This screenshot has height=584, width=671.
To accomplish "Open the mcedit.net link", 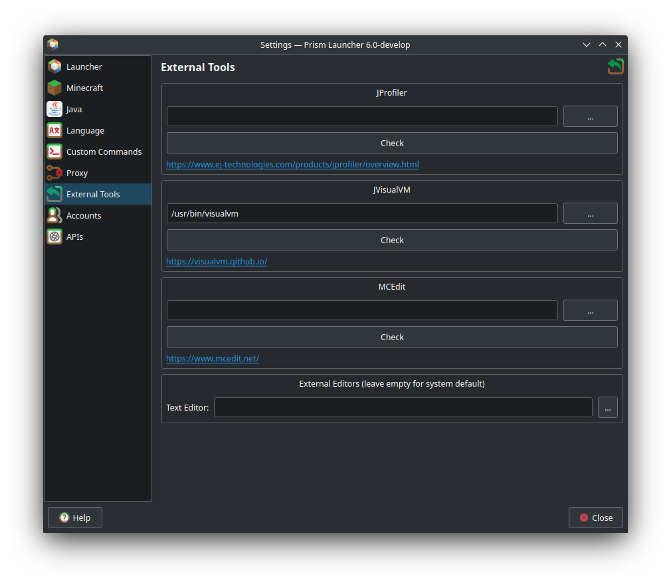I will click(212, 359).
